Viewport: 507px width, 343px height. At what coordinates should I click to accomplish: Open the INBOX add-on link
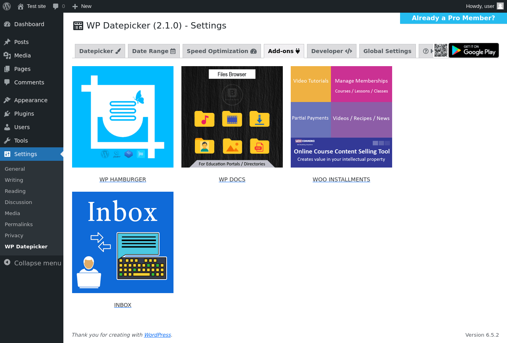[123, 305]
